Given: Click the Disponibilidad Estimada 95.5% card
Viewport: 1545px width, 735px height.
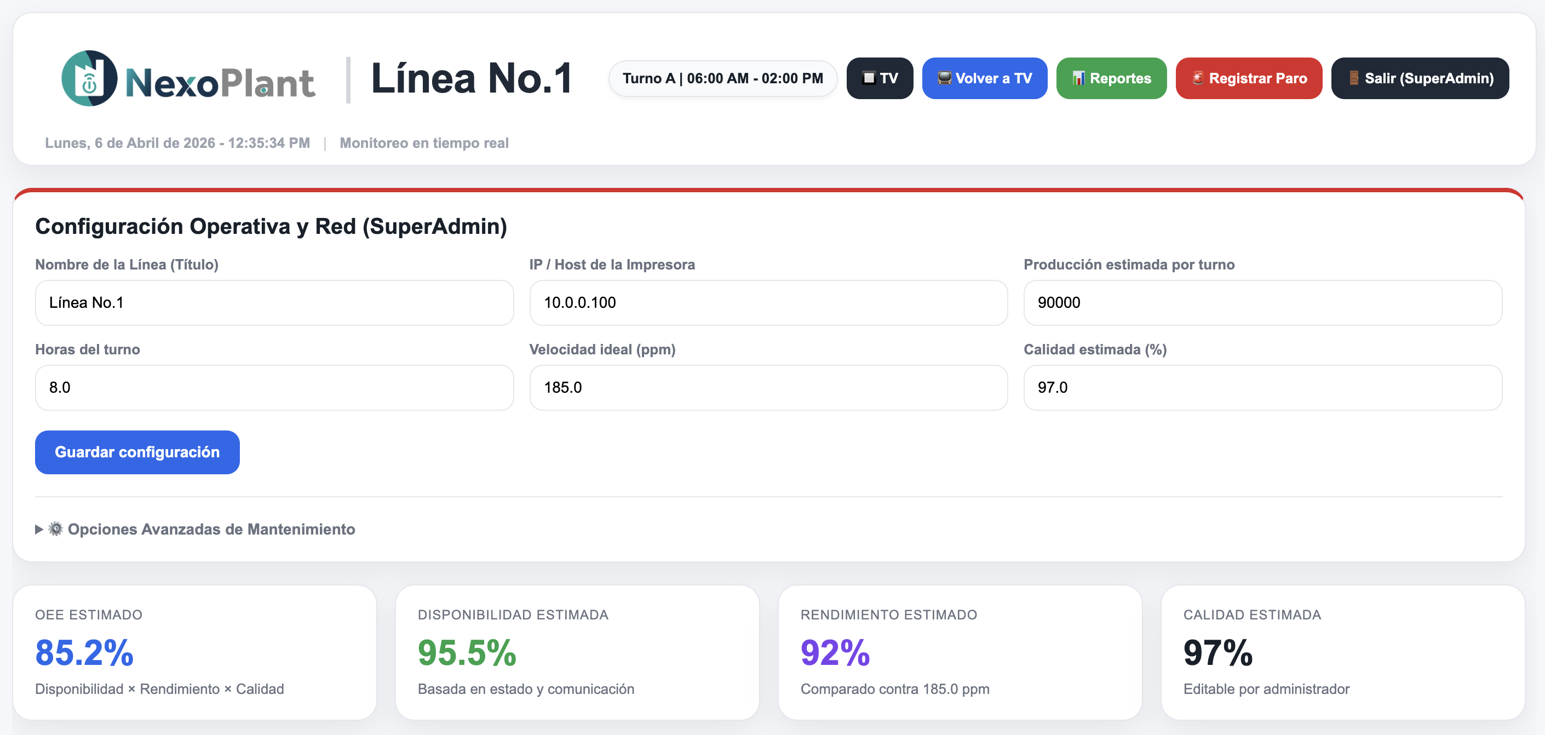Looking at the screenshot, I should click(577, 652).
